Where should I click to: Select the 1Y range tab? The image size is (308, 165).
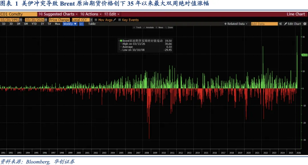pos(42,24)
